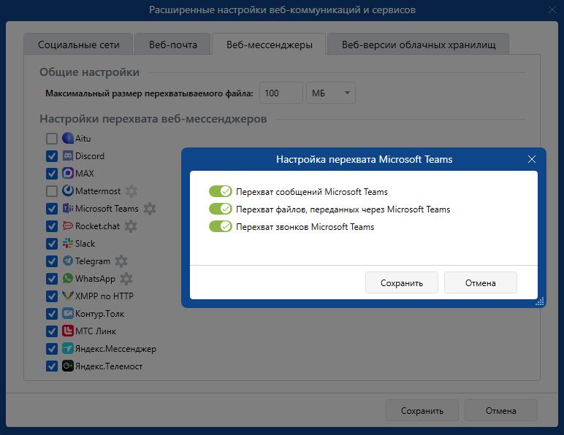Select the Веб-мессенджеры tab
This screenshot has height=435, width=564.
tap(269, 45)
